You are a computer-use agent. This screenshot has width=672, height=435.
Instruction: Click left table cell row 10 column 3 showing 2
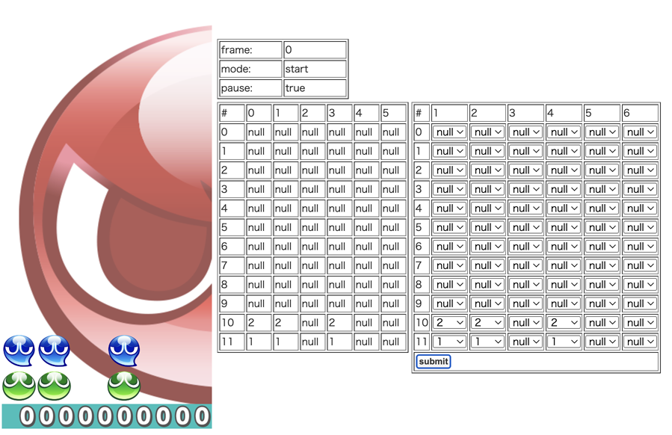coord(339,322)
